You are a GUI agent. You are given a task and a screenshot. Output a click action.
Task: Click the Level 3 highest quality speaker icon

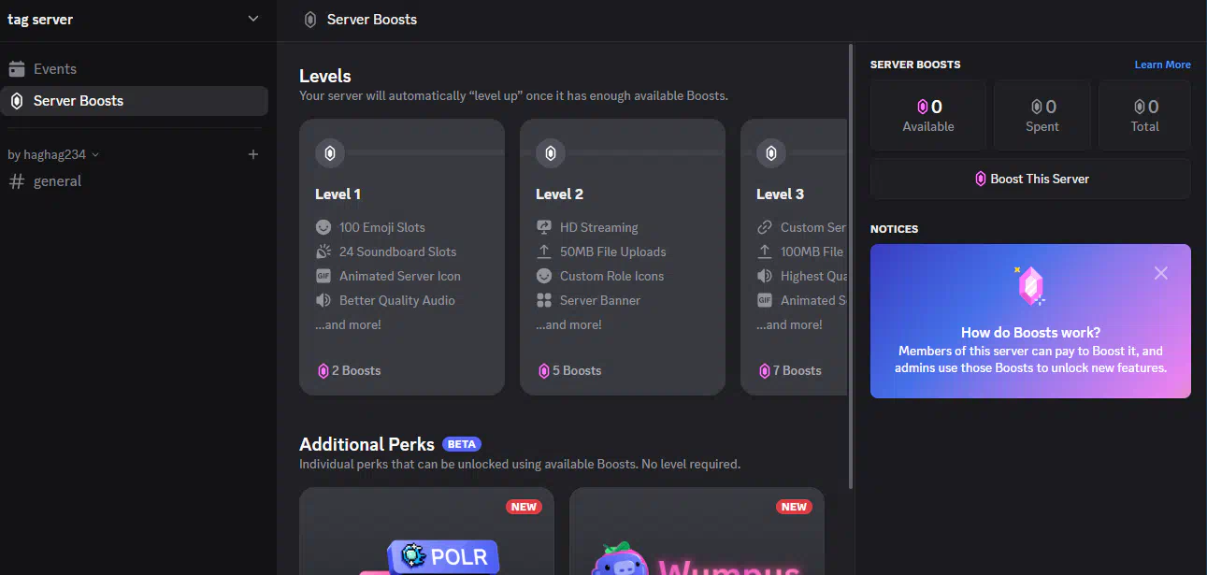765,276
